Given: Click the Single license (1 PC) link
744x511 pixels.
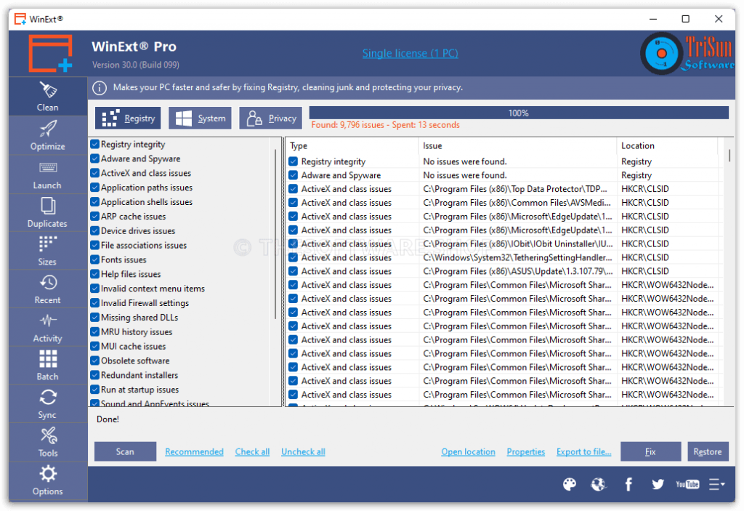Looking at the screenshot, I should tap(410, 53).
